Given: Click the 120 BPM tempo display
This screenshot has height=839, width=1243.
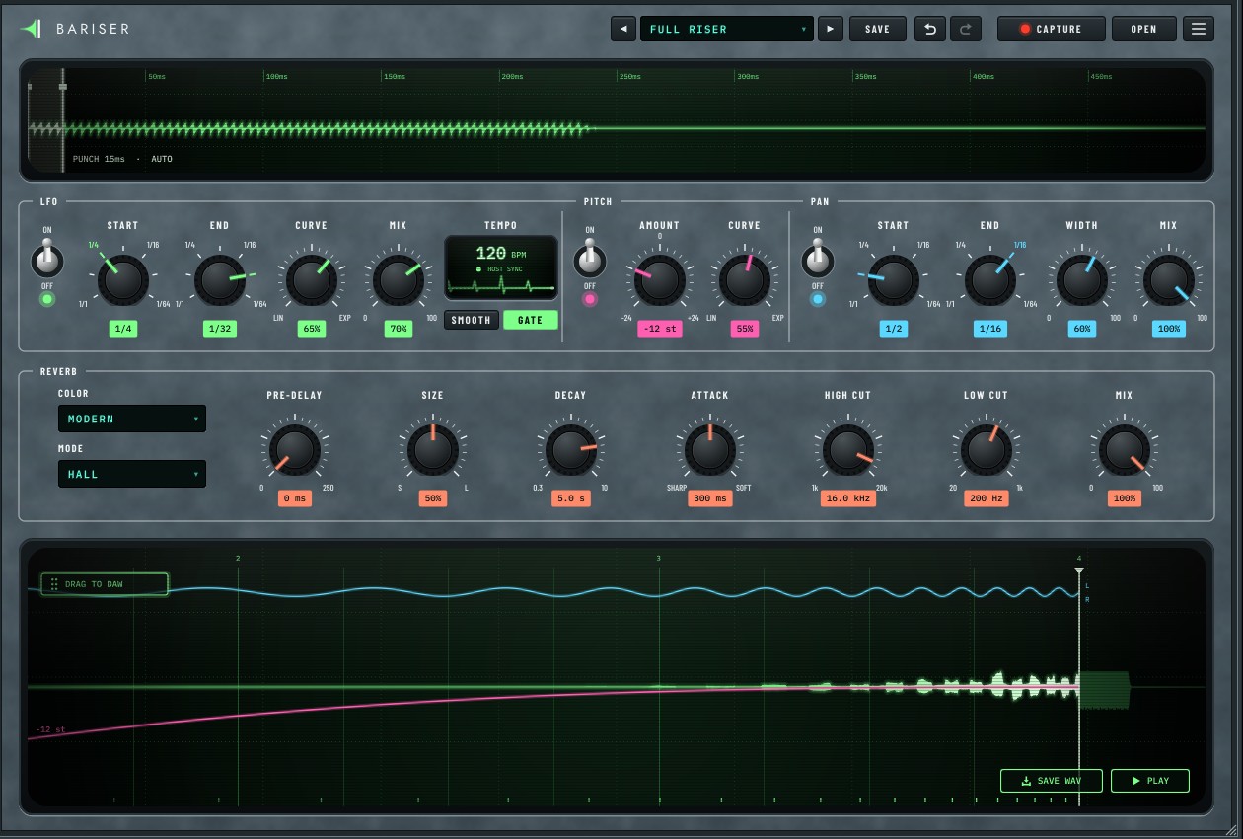Looking at the screenshot, I should point(500,254).
